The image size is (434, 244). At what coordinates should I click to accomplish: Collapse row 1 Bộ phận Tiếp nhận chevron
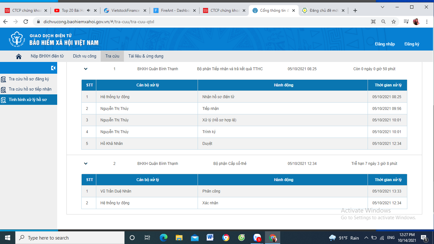coord(85,69)
